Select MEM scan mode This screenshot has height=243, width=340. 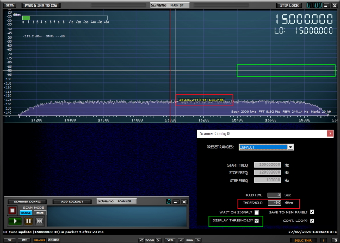(x=40, y=213)
